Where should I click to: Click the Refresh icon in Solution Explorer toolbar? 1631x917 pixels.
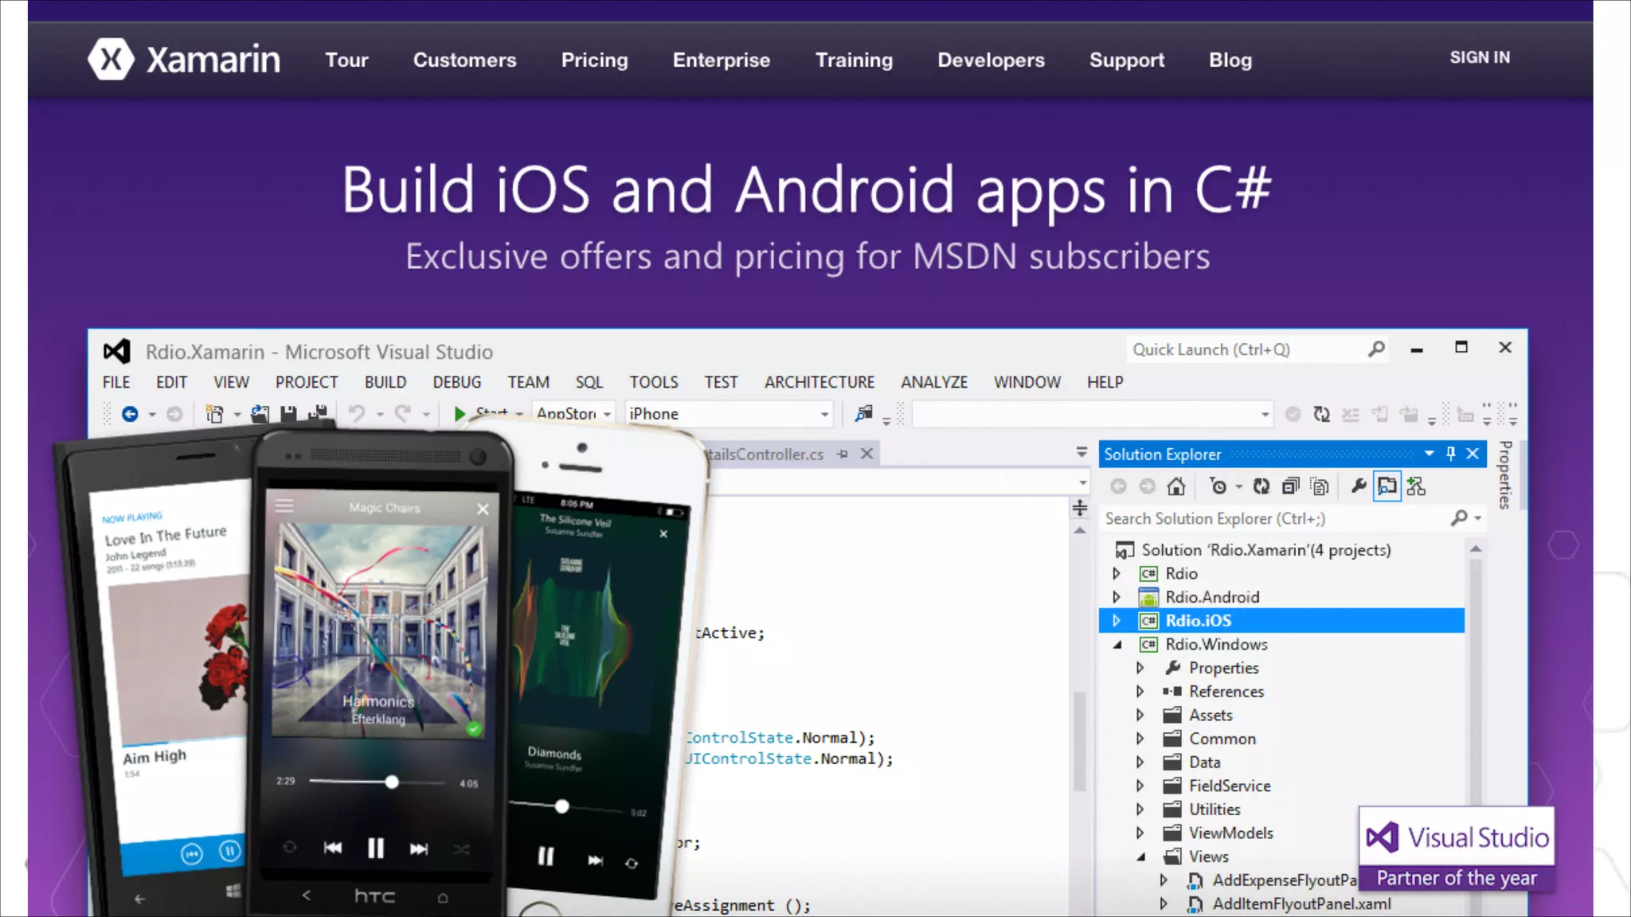point(1261,486)
